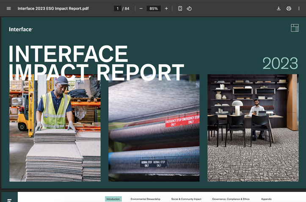Rotate the document counterclockwise
Viewport: 306px width, 202px height.
click(x=189, y=8)
